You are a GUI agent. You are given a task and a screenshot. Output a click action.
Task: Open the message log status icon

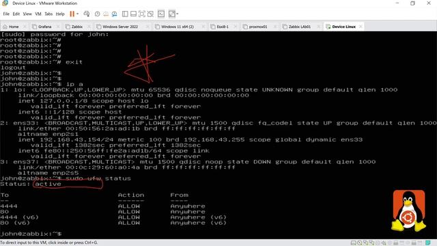pos(428,243)
